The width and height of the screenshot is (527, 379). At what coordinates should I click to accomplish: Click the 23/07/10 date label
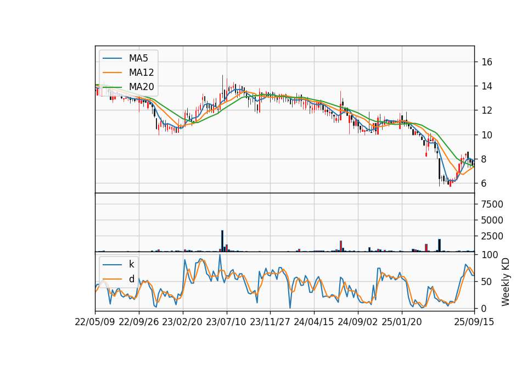(x=226, y=322)
